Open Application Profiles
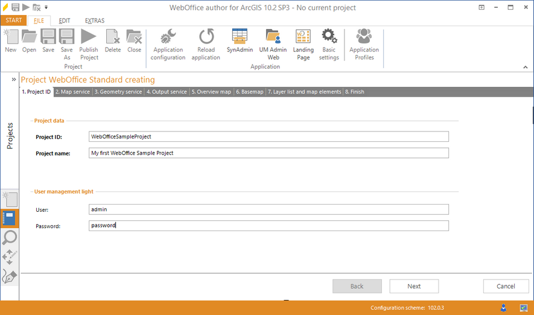534x315 pixels. pos(364,45)
